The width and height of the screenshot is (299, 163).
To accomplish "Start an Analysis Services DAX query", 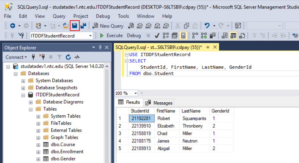I will [166, 26].
